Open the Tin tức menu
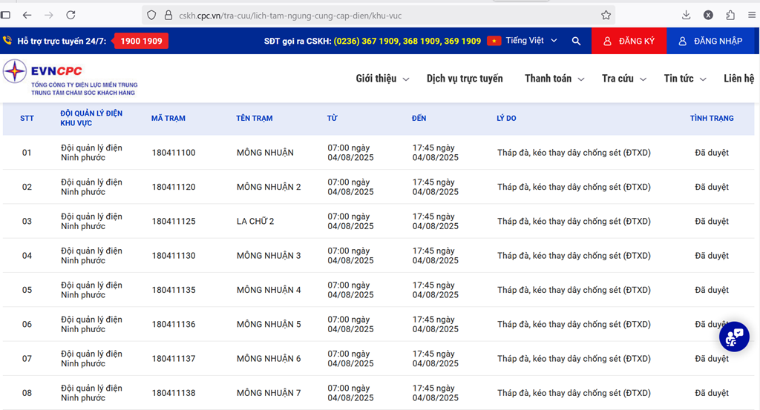 point(684,79)
